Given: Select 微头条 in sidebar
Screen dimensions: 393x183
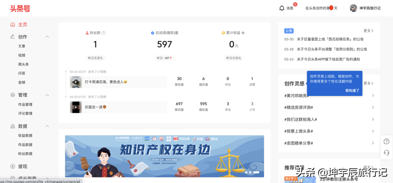Looking at the screenshot, I should point(23,64).
